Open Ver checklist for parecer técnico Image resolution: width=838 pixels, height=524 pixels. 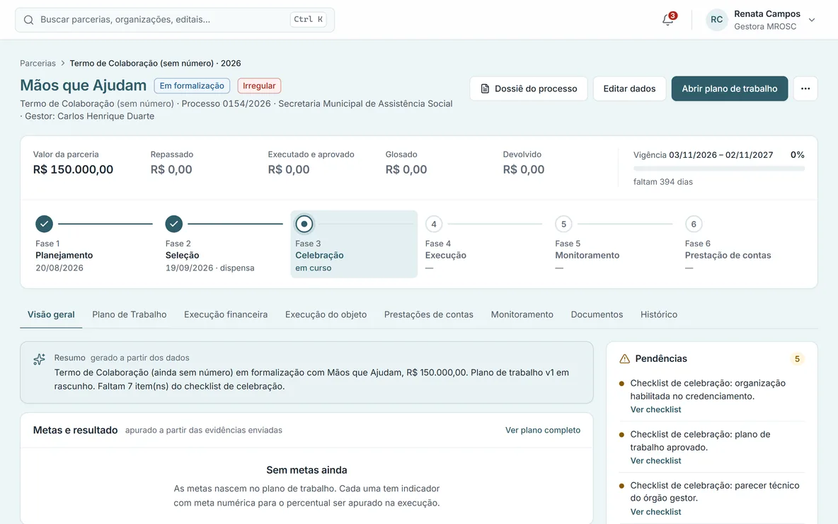point(656,512)
